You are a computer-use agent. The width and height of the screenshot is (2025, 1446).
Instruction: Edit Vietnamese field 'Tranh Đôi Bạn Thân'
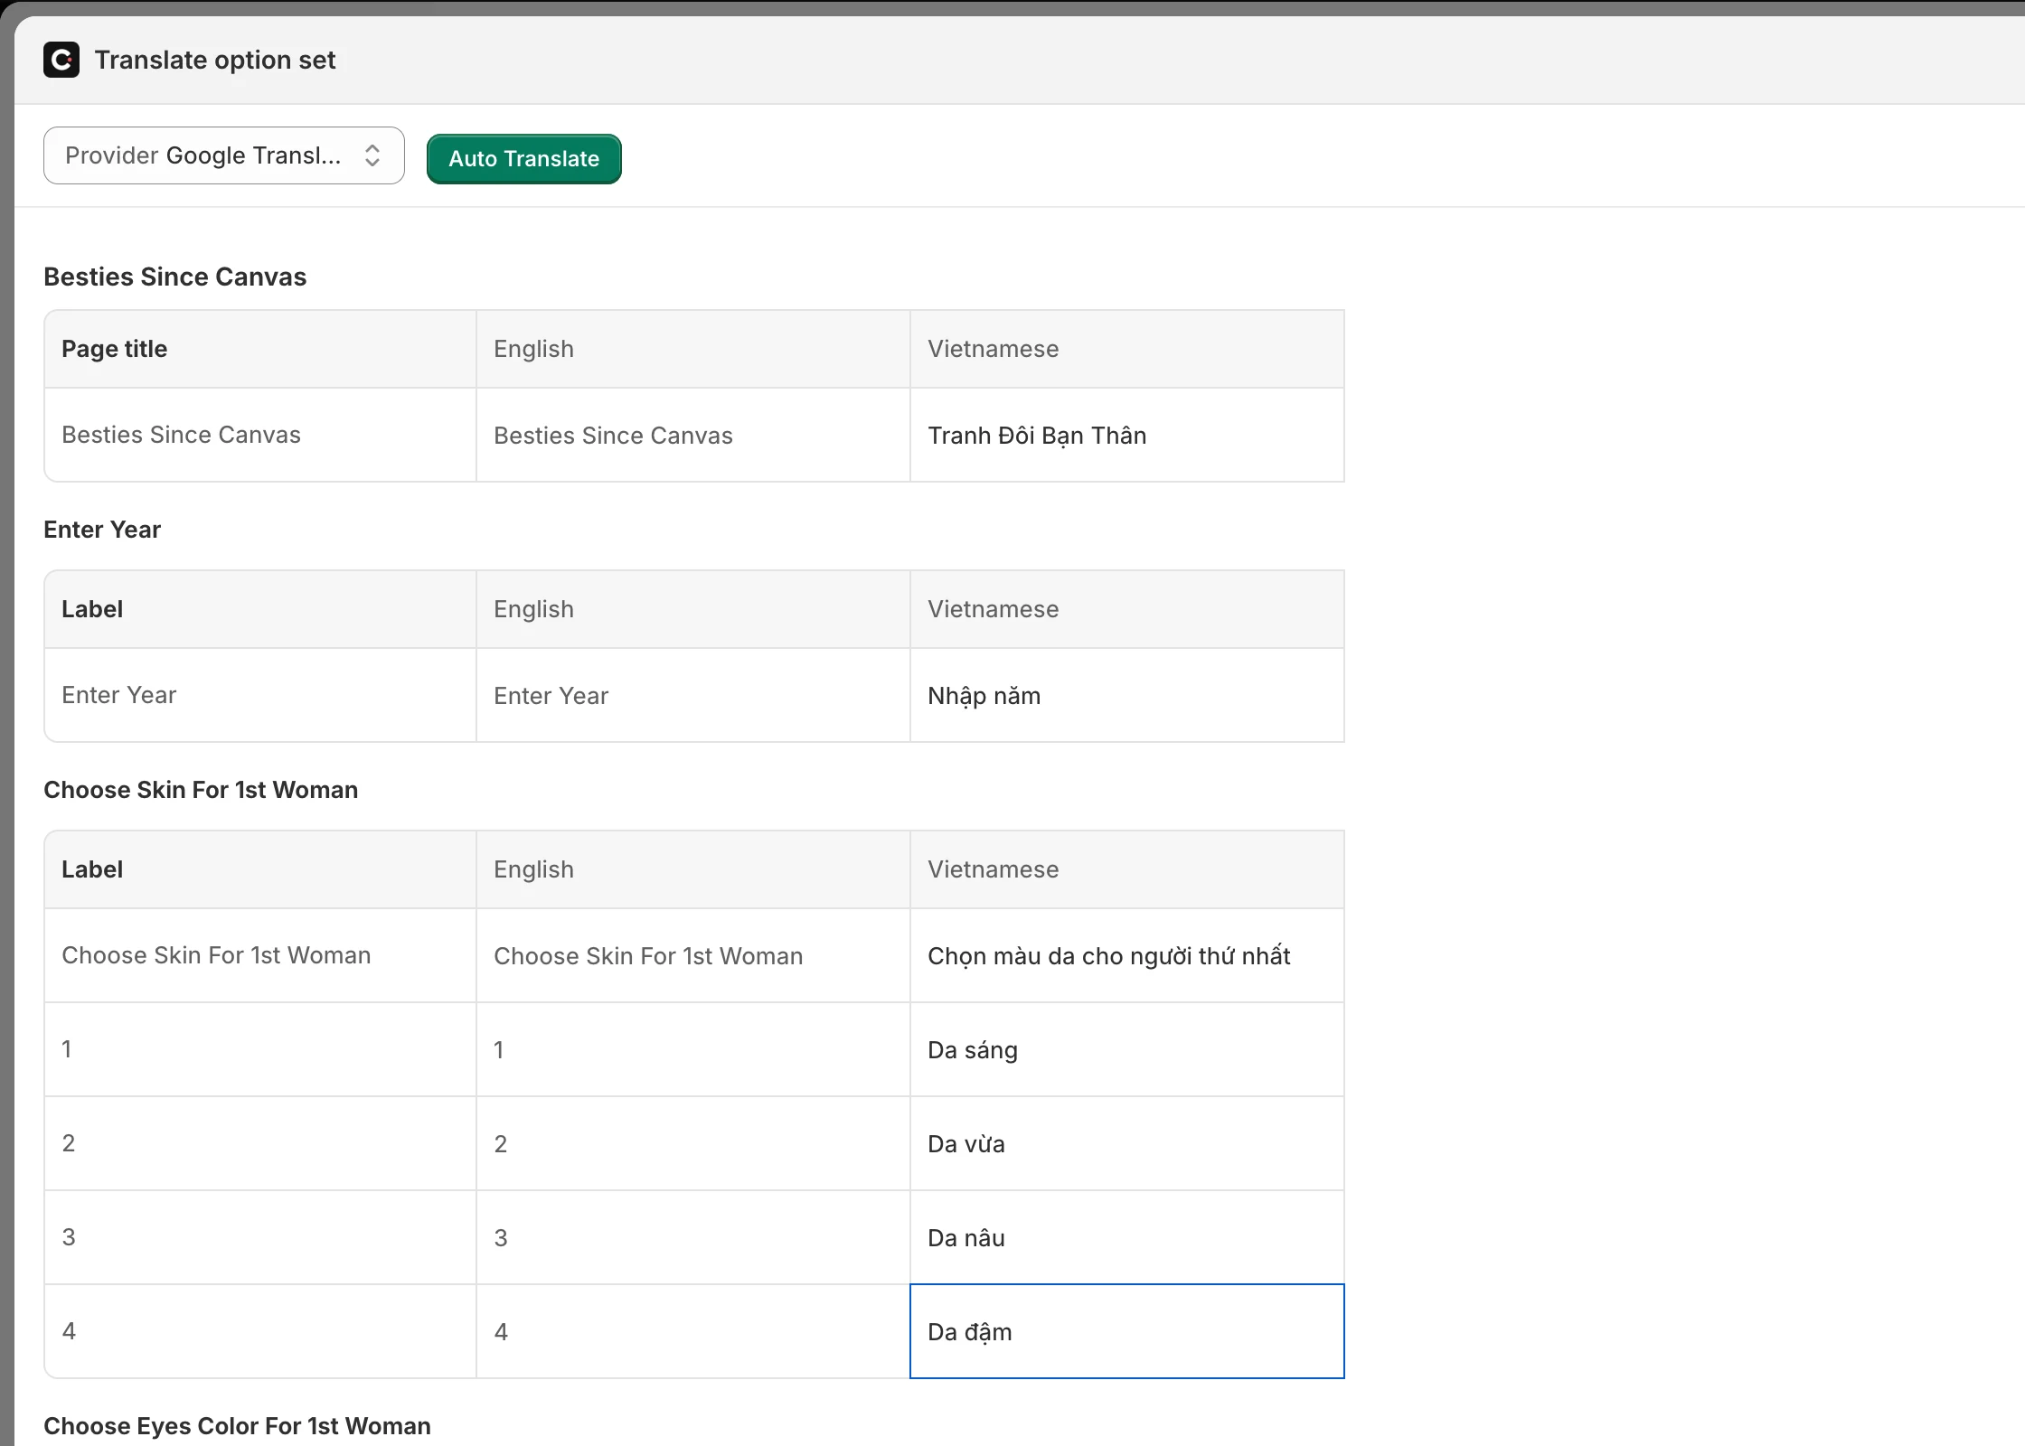(x=1126, y=436)
